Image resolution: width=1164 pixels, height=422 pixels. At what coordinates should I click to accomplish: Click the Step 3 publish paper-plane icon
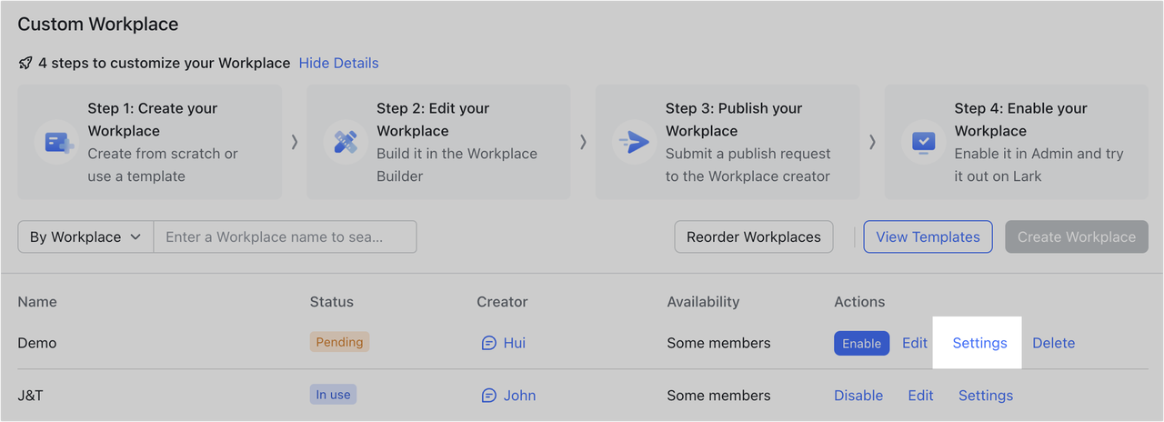635,143
